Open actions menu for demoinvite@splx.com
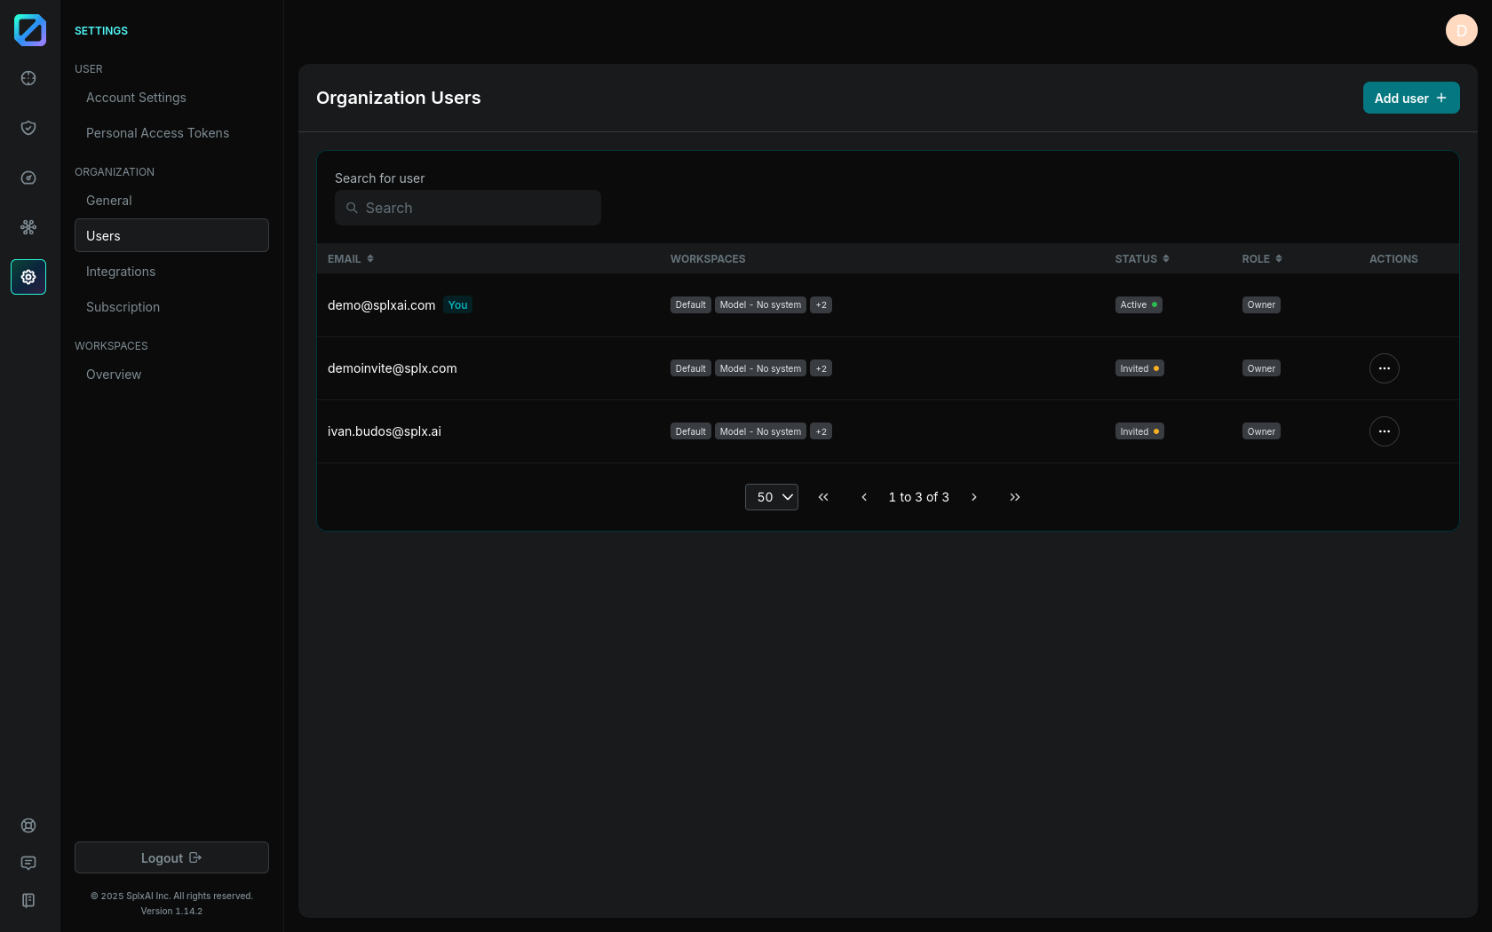 (x=1384, y=368)
